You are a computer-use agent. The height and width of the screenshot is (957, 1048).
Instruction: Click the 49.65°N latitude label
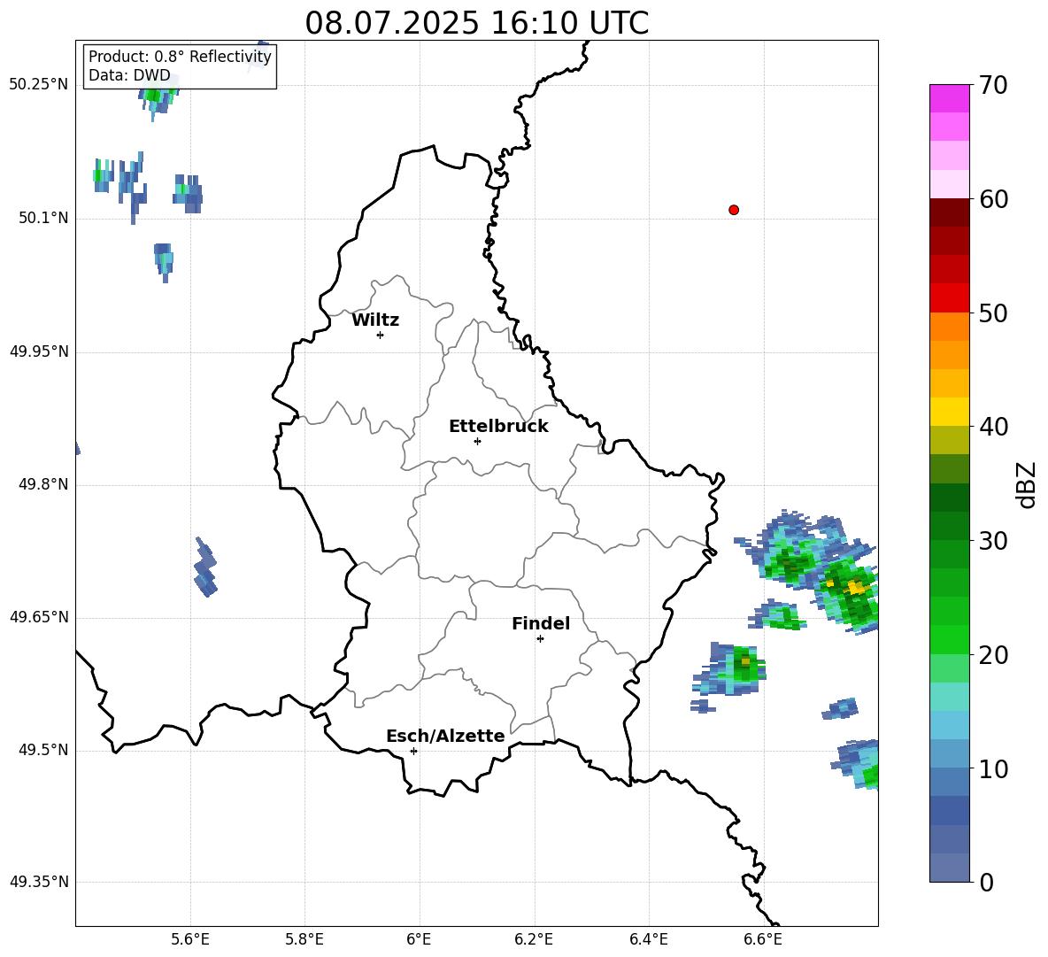(39, 617)
